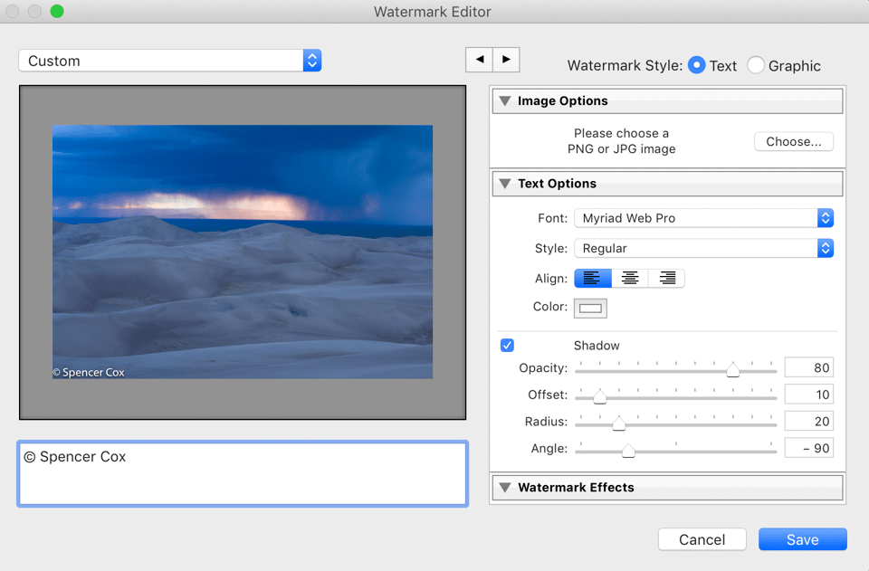Click the shadow Offset slider handle
869x571 pixels.
(x=599, y=396)
